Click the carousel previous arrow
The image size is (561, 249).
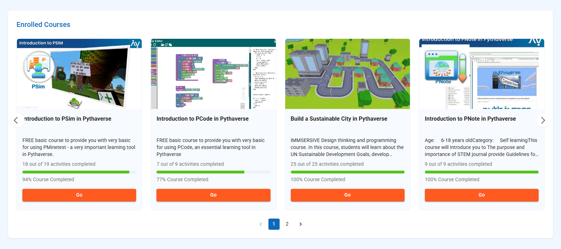[x=16, y=120]
